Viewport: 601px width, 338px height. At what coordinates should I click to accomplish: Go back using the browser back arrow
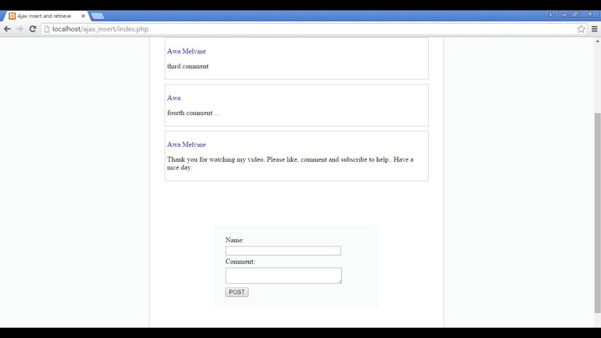(7, 29)
